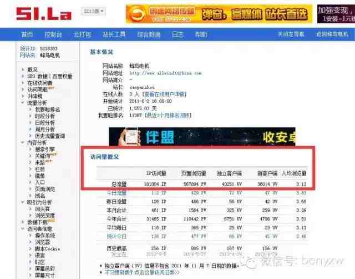Click 最近十月排名回顾 link
This screenshot has width=355, height=279.
168,115
